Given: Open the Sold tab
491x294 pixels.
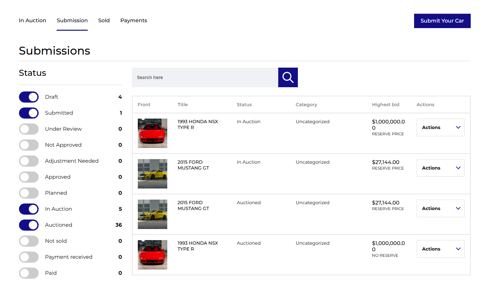Looking at the screenshot, I should pos(104,21).
